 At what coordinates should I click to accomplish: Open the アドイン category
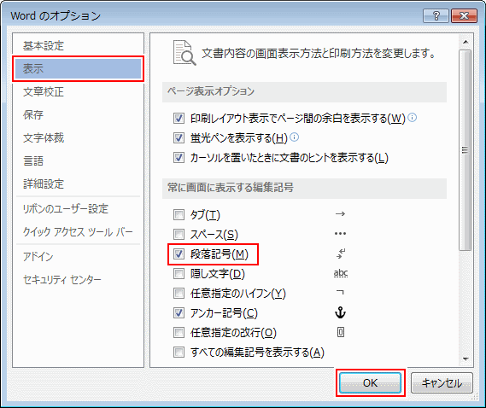coord(78,257)
